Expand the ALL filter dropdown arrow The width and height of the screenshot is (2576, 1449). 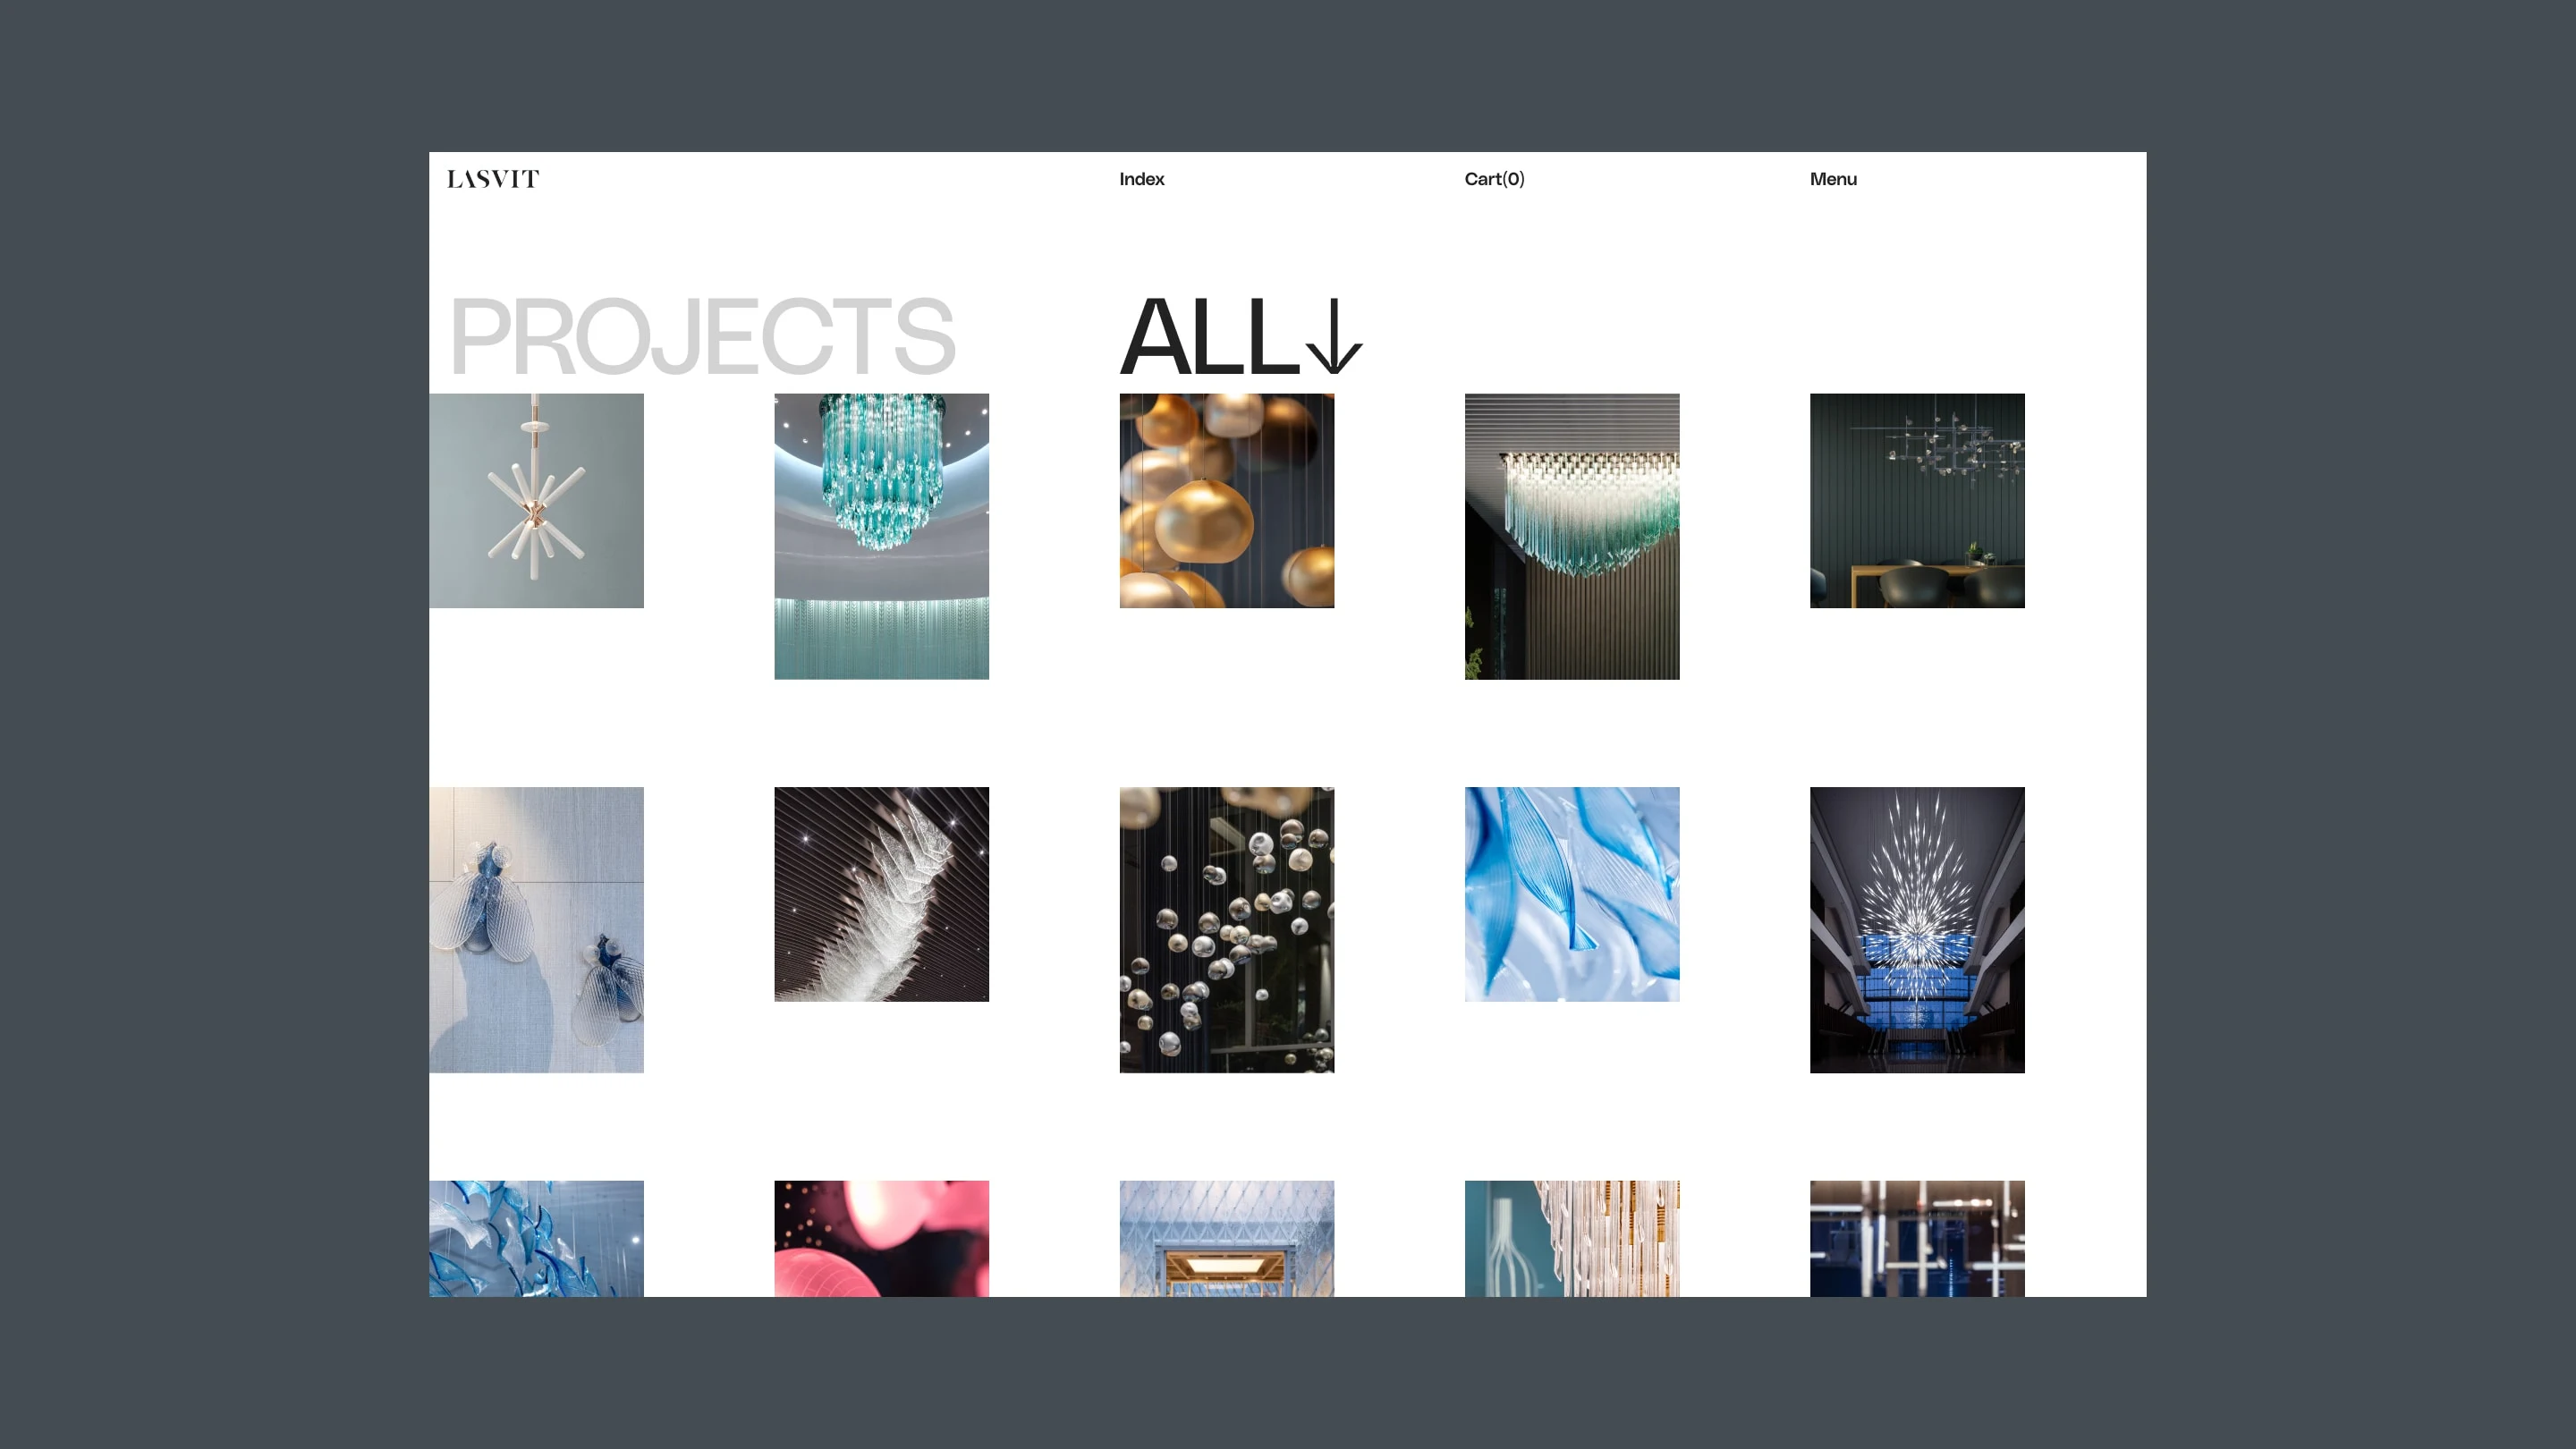point(1333,337)
